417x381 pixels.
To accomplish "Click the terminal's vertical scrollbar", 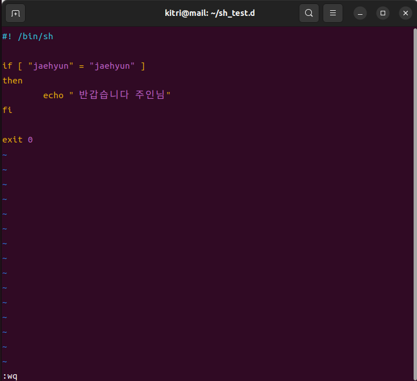I will pyautogui.click(x=415, y=204).
